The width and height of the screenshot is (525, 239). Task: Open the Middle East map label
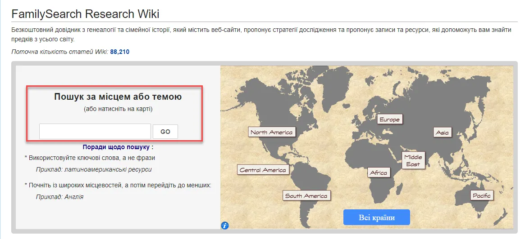point(413,160)
